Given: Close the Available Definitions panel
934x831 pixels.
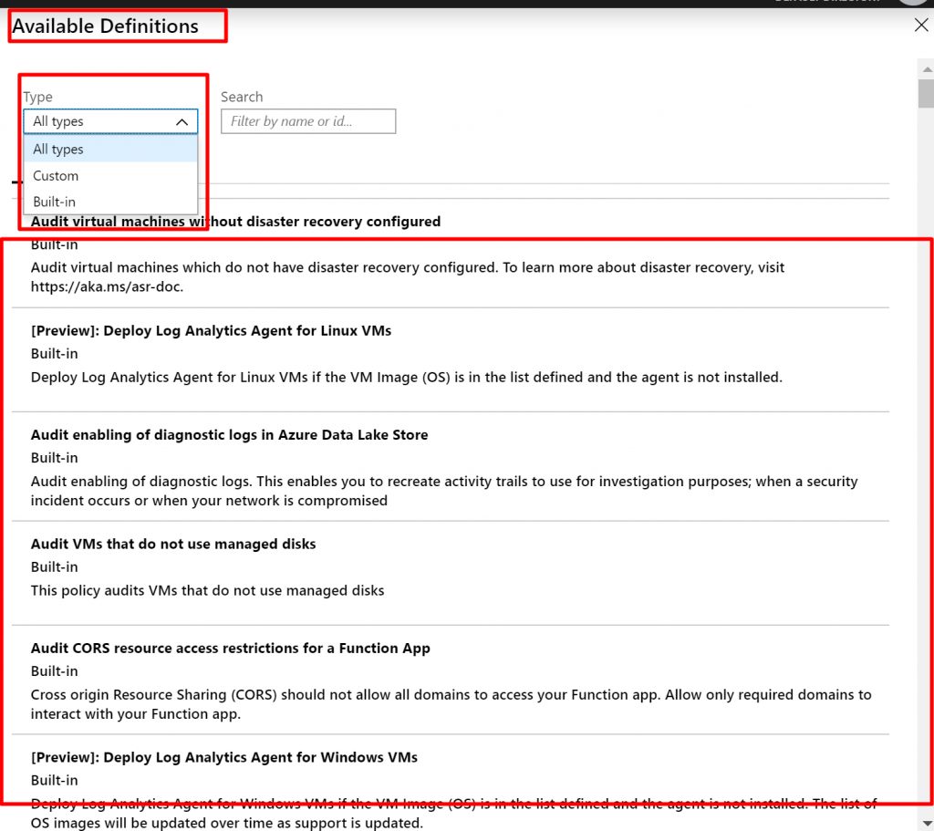Looking at the screenshot, I should (921, 26).
